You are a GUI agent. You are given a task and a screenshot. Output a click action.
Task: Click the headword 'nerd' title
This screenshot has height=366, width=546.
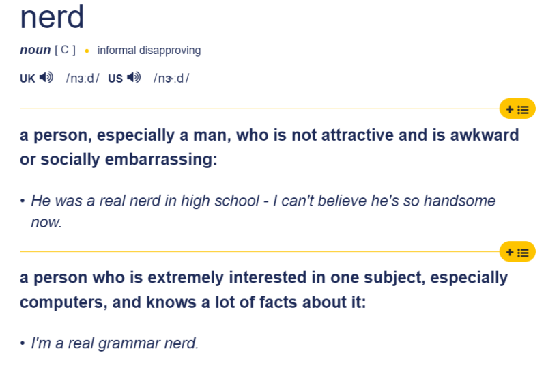coord(53,16)
